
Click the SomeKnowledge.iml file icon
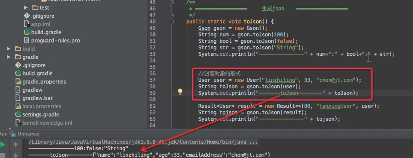[x=18, y=123]
